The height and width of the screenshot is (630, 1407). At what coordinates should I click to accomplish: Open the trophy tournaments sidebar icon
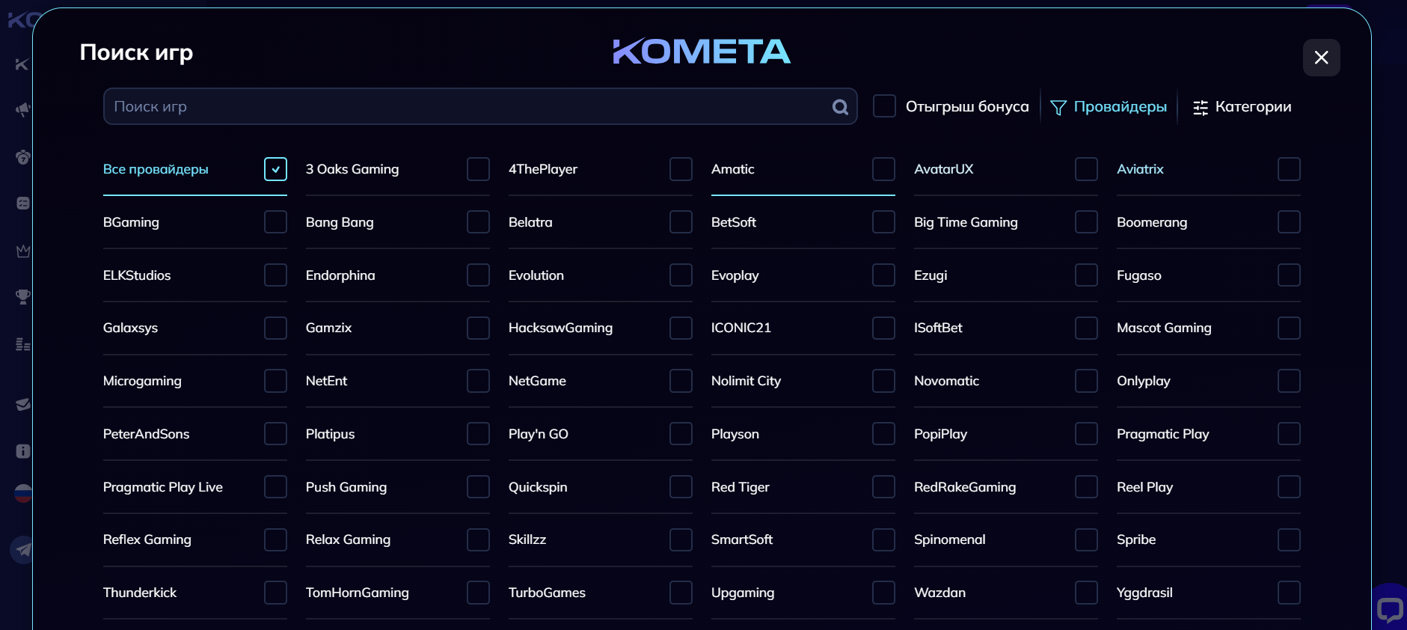(x=23, y=297)
